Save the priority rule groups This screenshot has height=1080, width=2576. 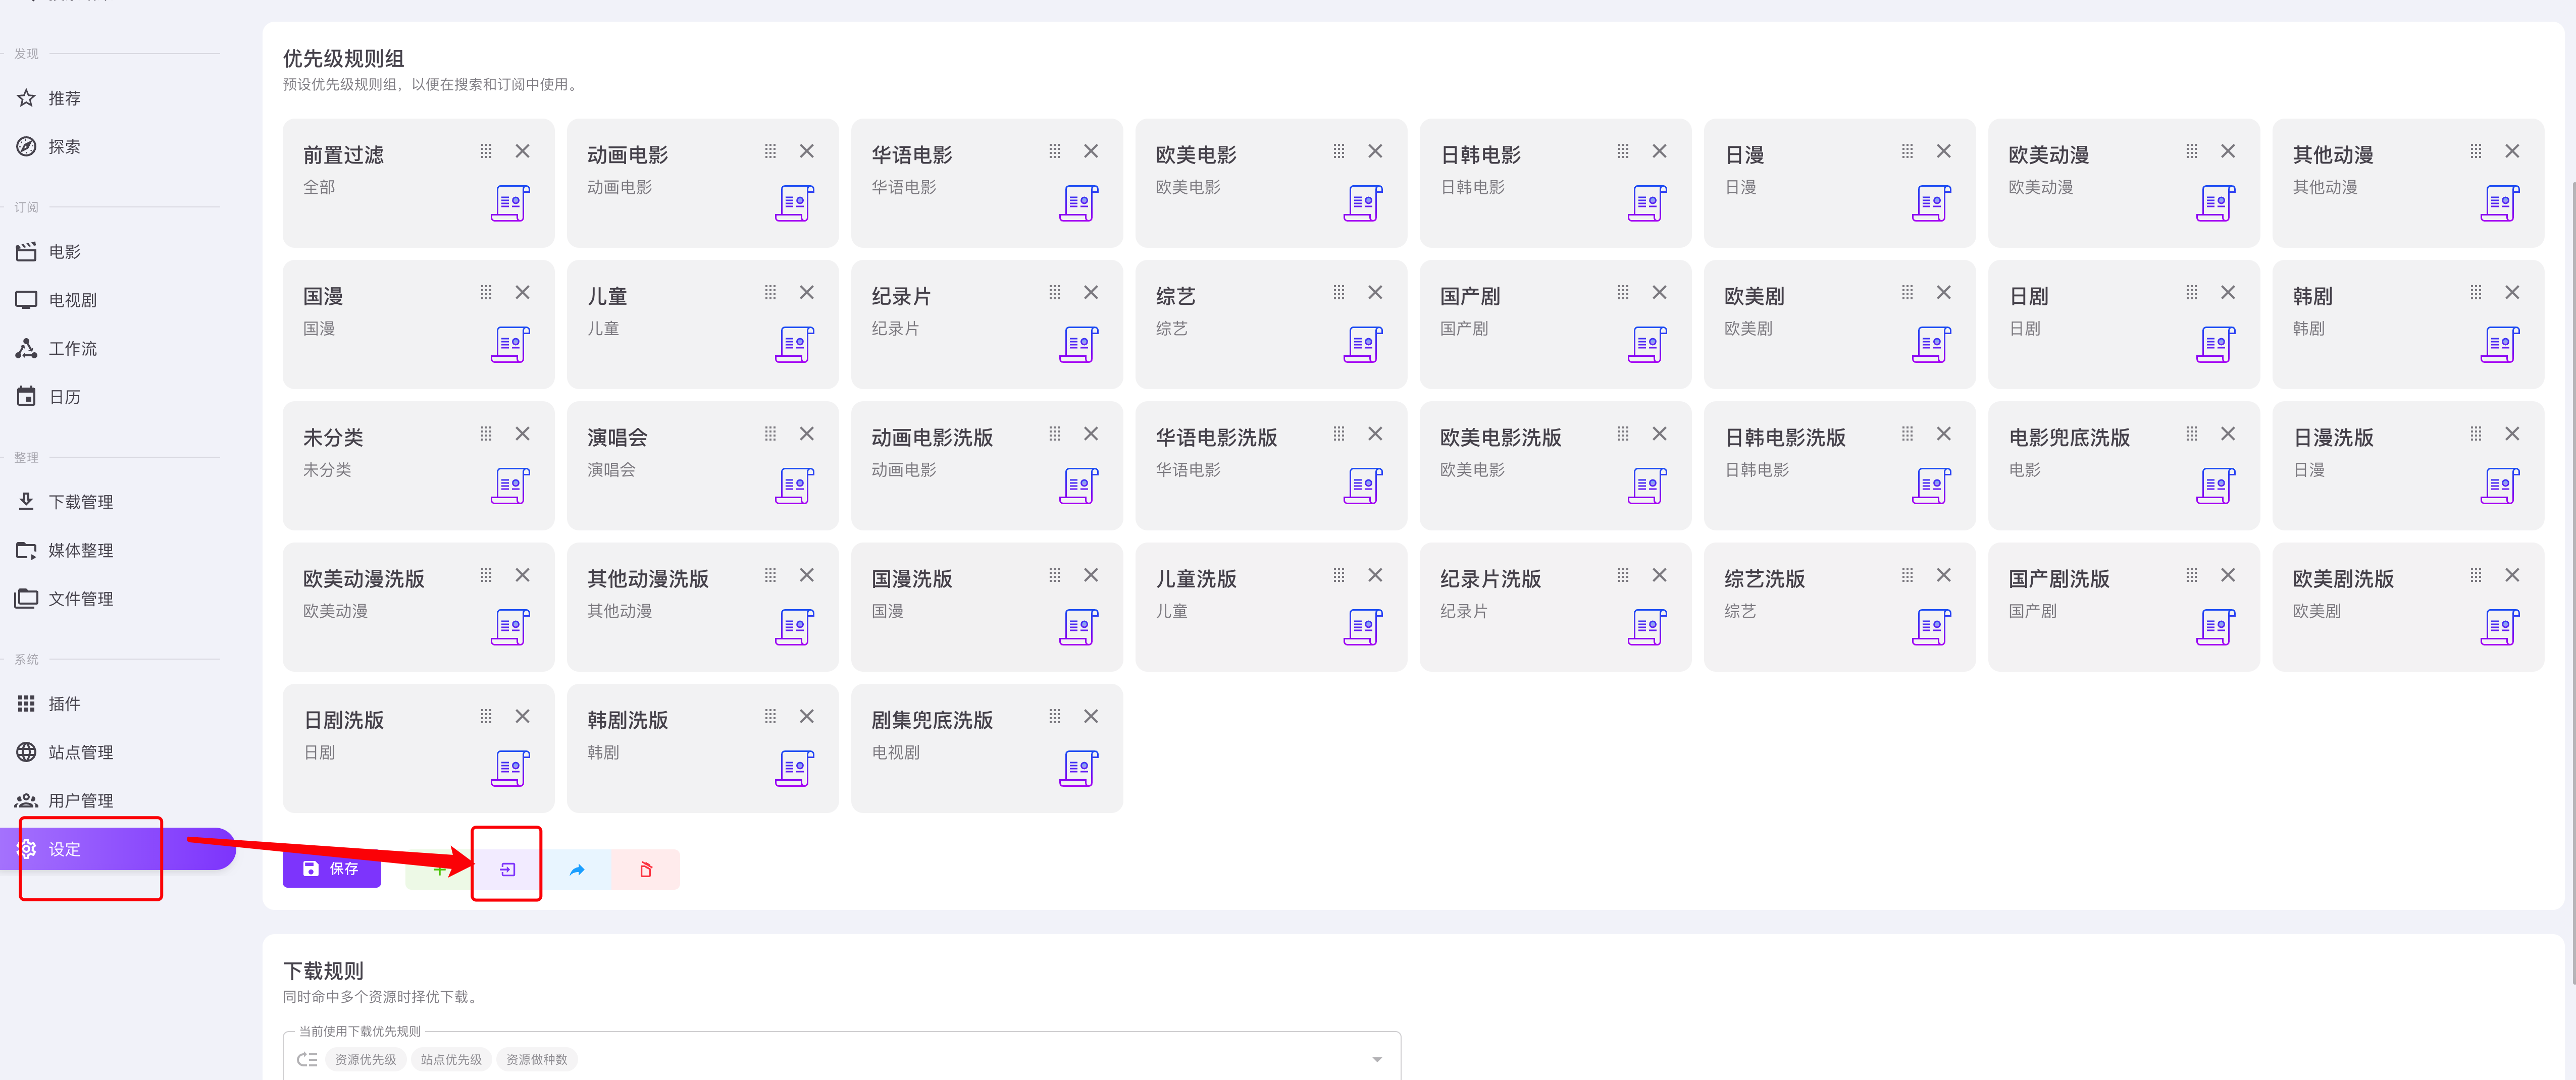(x=331, y=868)
